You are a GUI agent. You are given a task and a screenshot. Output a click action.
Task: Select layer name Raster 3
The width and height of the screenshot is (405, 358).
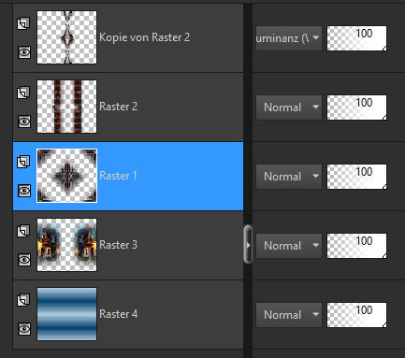pyautogui.click(x=118, y=245)
